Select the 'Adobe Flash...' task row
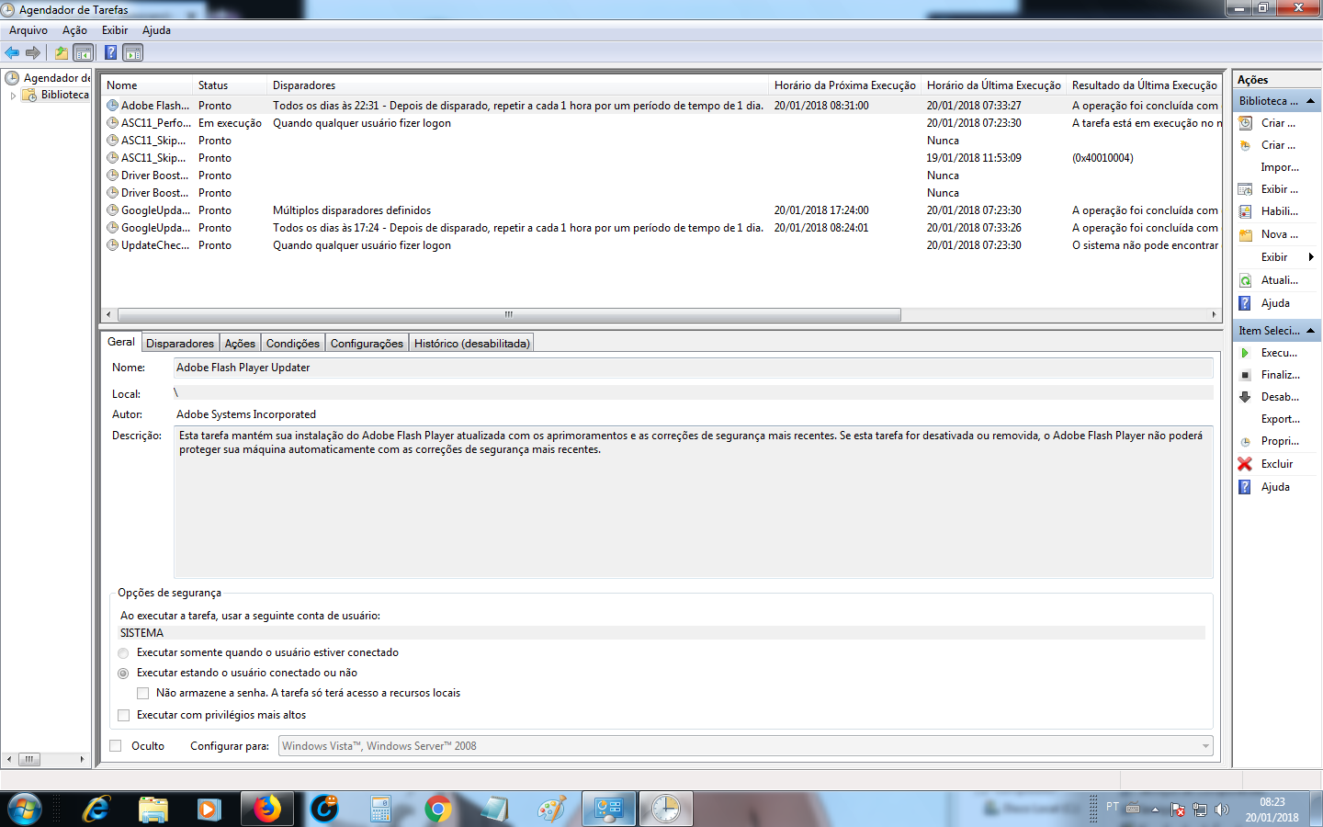The width and height of the screenshot is (1323, 827). coord(661,106)
